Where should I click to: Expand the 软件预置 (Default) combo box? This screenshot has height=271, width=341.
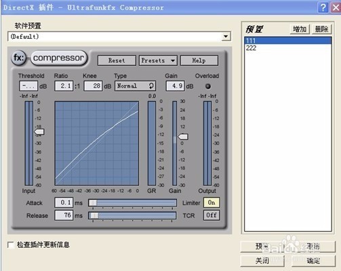(x=226, y=37)
